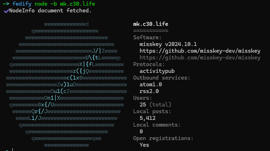Click the Software: label
The image size is (270, 151).
tap(147, 37)
